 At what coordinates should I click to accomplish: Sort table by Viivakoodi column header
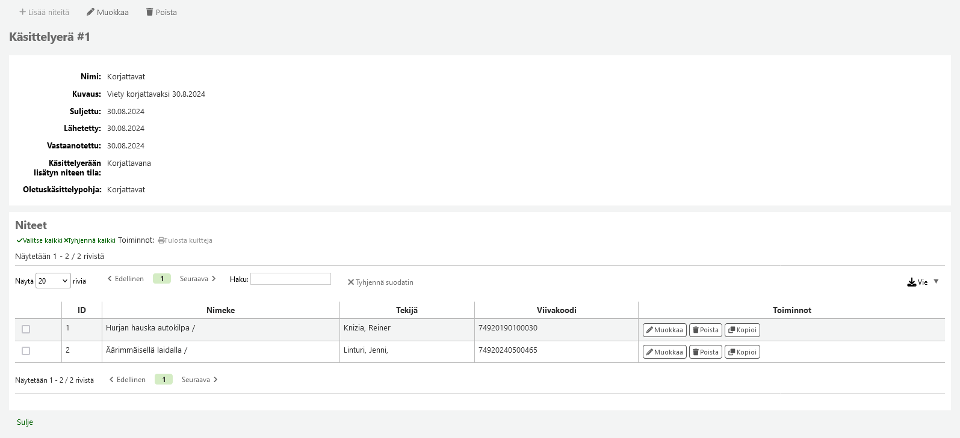557,310
